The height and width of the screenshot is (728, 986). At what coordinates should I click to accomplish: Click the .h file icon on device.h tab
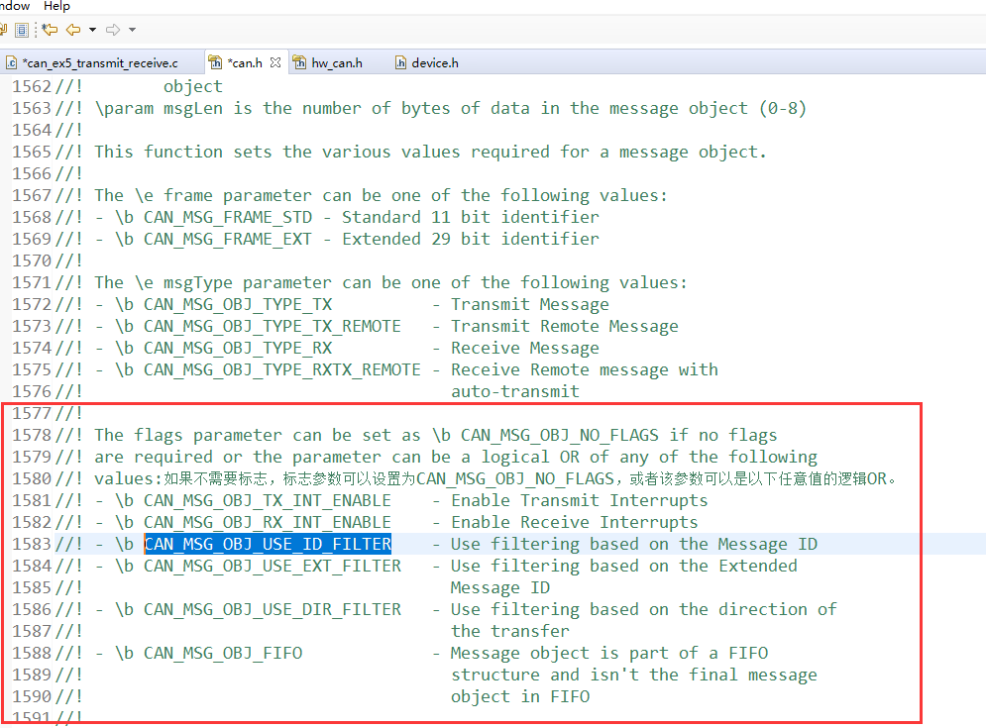[401, 61]
